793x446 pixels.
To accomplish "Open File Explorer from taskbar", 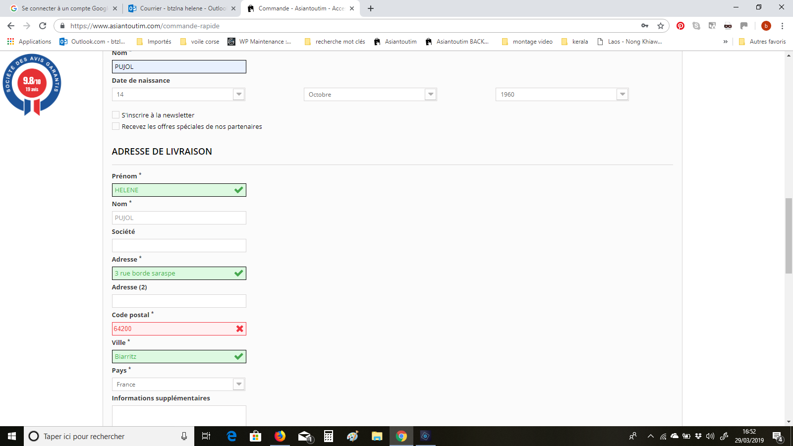I will [x=377, y=436].
